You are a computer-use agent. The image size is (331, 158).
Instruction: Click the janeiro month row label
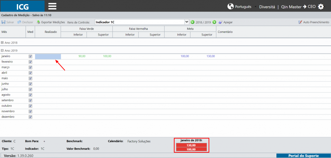(x=6, y=56)
